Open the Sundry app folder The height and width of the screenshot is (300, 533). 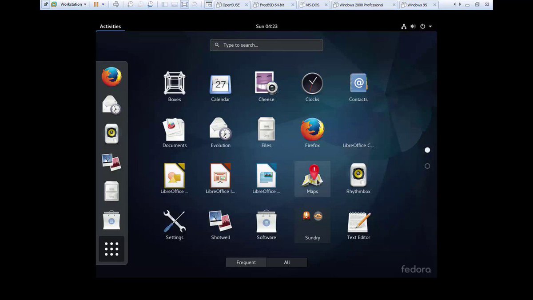click(312, 224)
